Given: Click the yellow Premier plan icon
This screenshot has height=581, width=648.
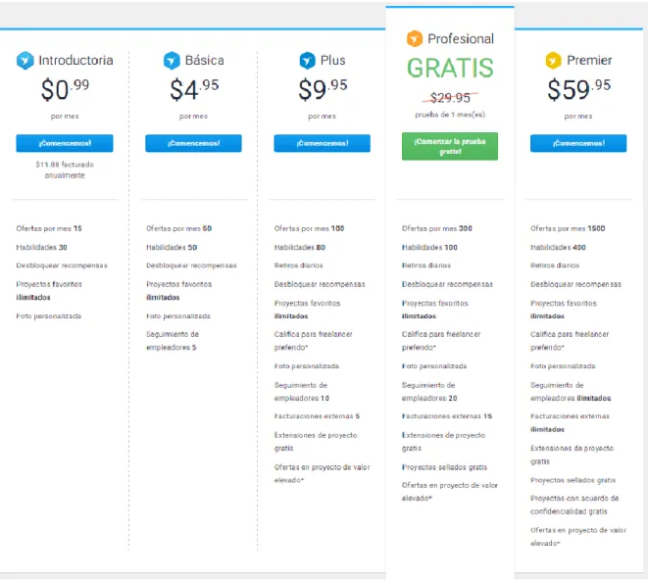Looking at the screenshot, I should pyautogui.click(x=553, y=61).
